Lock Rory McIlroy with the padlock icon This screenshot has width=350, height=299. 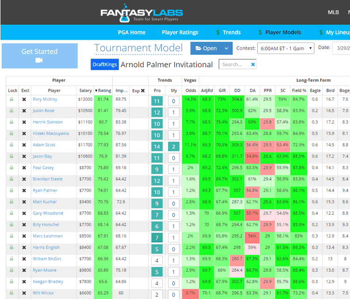12,99
